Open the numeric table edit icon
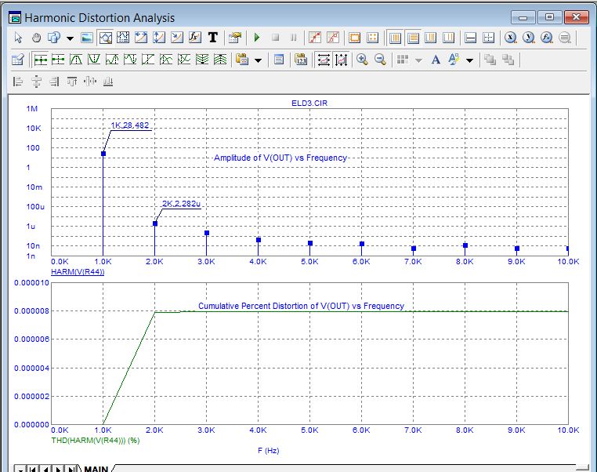This screenshot has width=597, height=472. point(18,60)
